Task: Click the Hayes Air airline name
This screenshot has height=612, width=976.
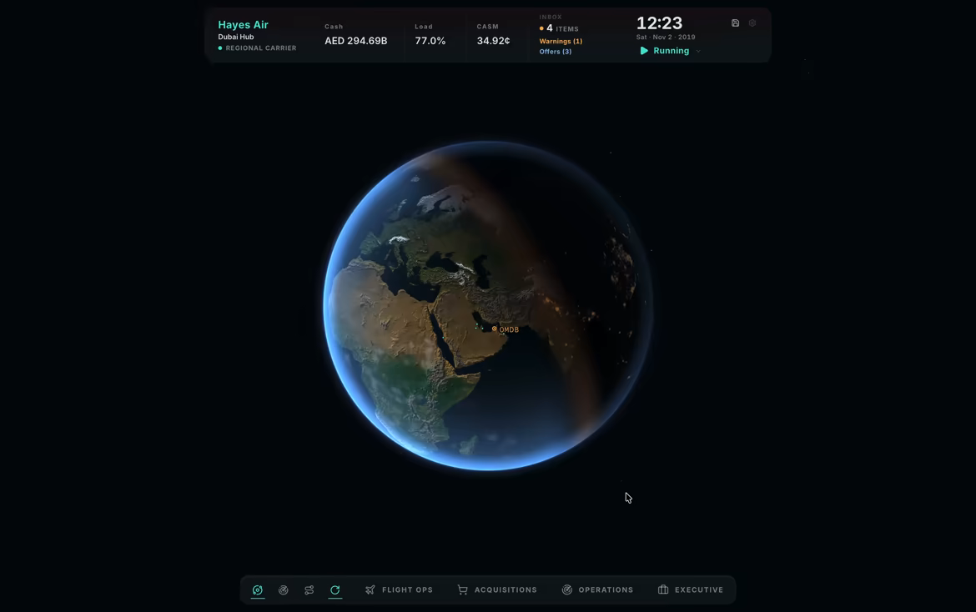Action: pos(243,25)
